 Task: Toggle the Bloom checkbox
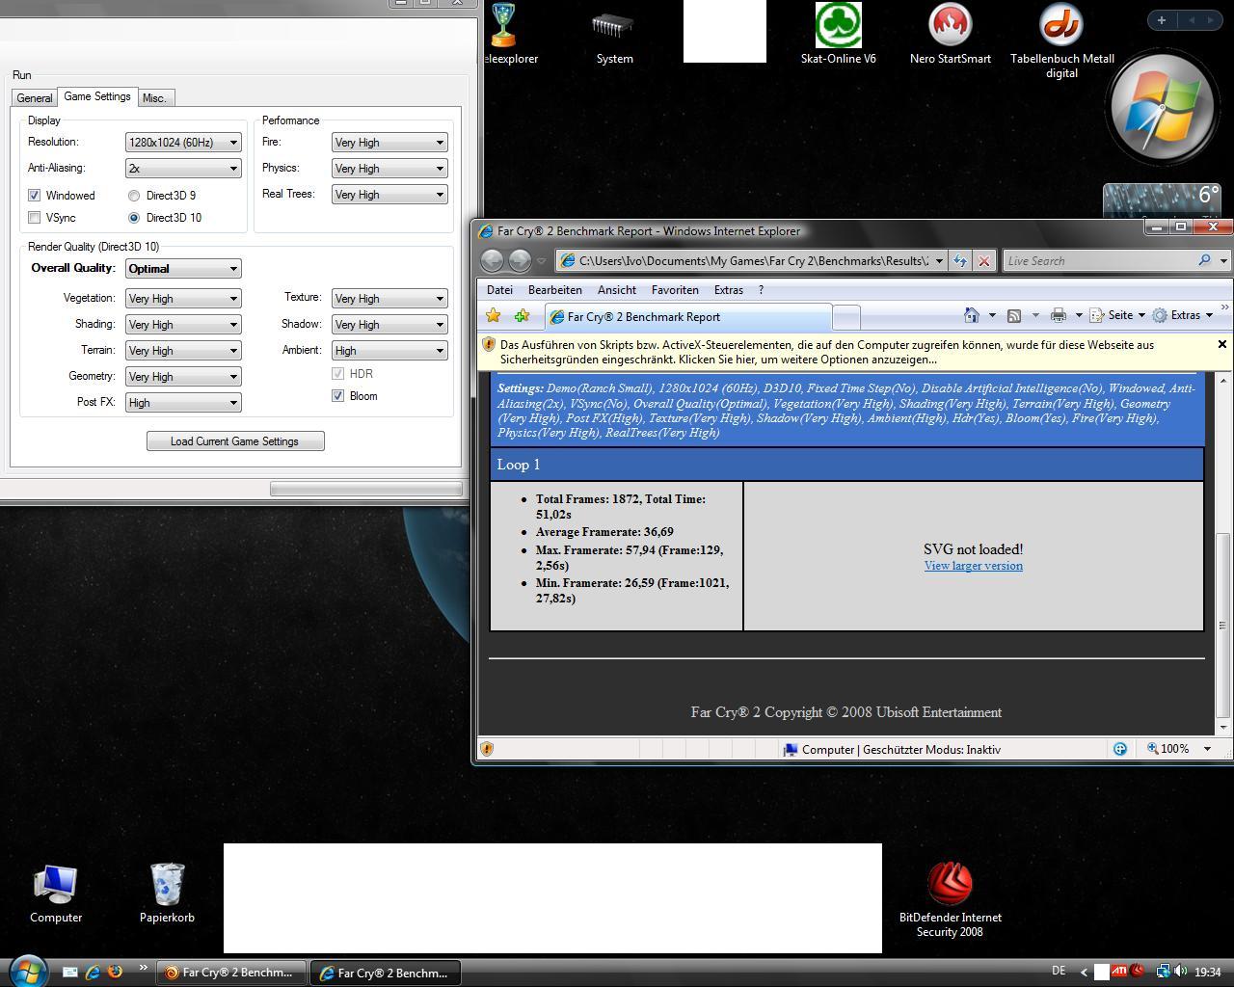[x=338, y=396]
